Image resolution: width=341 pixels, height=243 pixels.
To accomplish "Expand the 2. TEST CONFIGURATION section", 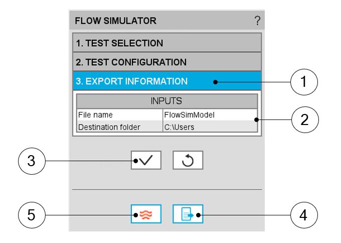I will tap(167, 62).
